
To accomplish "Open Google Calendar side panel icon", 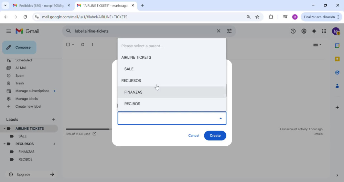I will click(337, 46).
